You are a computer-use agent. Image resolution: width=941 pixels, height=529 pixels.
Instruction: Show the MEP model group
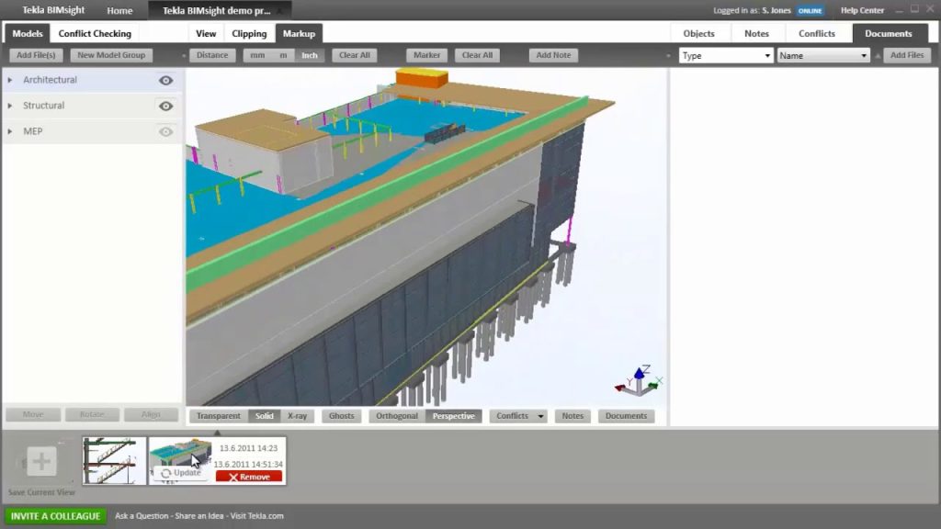165,131
